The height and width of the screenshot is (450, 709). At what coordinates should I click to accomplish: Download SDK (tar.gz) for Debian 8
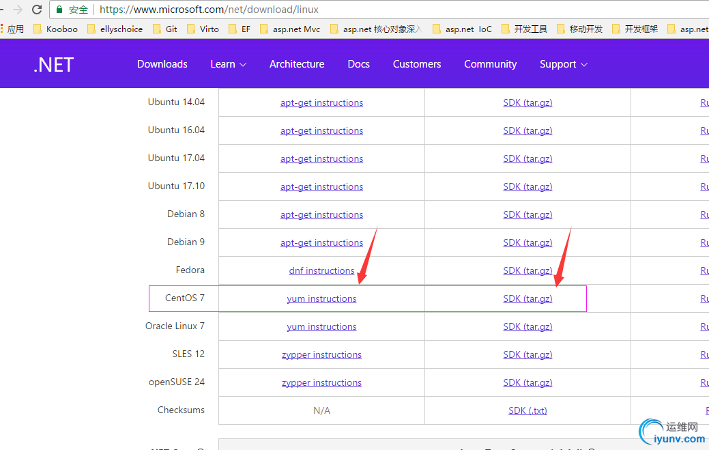pos(527,215)
